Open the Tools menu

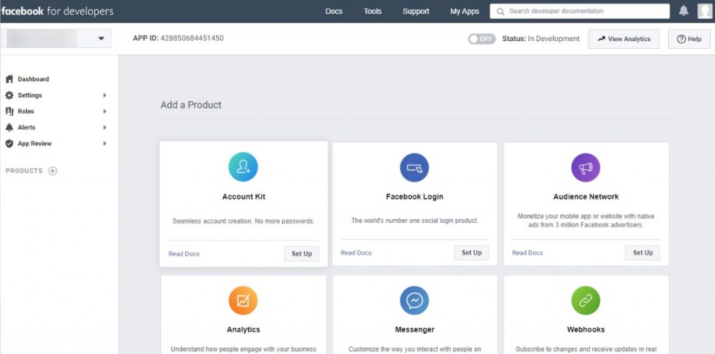point(373,11)
